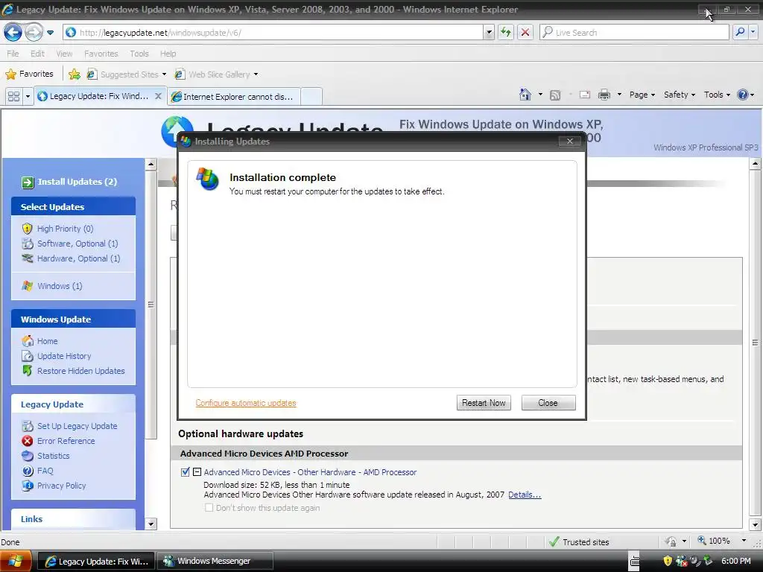Open Details link for AMD update
This screenshot has height=572, width=763.
[x=524, y=495]
